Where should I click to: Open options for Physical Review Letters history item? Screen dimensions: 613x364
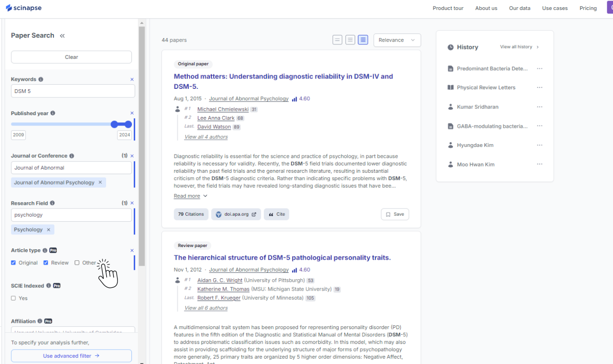click(x=540, y=87)
